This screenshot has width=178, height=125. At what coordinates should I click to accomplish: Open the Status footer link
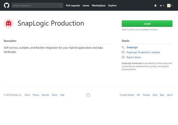tap(54, 95)
